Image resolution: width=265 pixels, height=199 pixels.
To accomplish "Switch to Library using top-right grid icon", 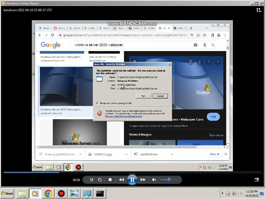I will point(259,10).
